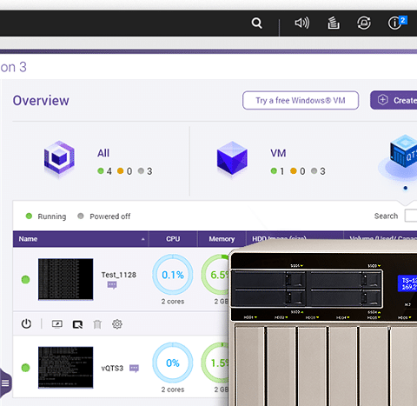The width and height of the screenshot is (417, 406).
Task: Click the 2 cores text under vQTS3
Action: (173, 389)
